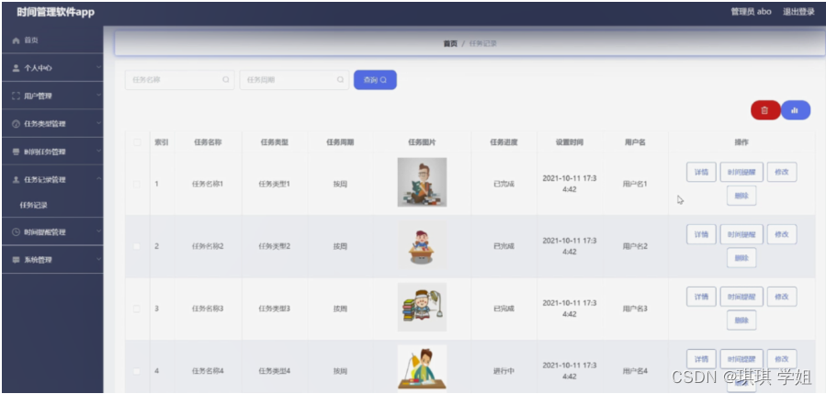This screenshot has width=826, height=394.
Task: Click the blue bar chart statistics button
Action: [x=796, y=110]
